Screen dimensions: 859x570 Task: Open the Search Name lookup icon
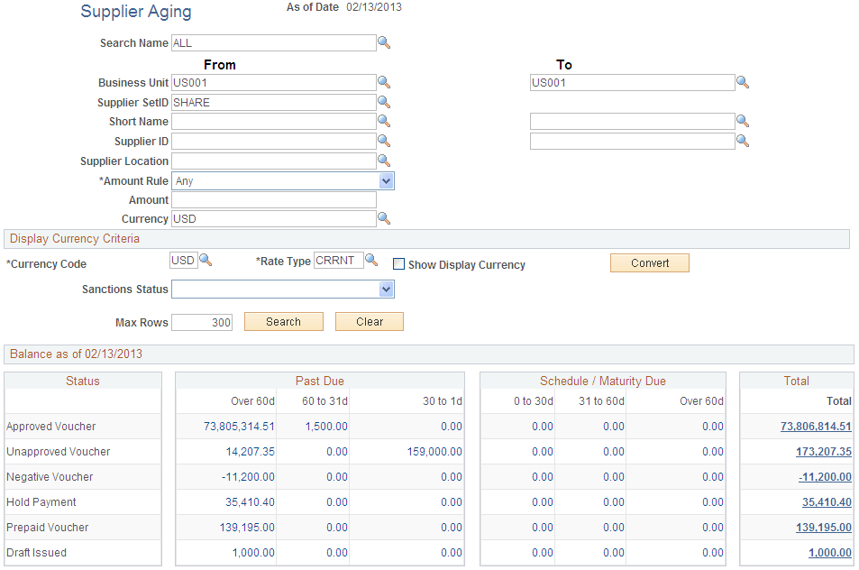tap(385, 42)
